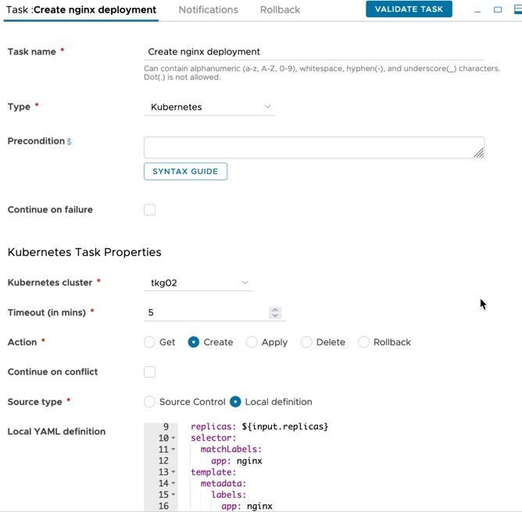Click the Precondition dollar variable icon
Viewport: 522px width, 512px height.
coord(69,141)
